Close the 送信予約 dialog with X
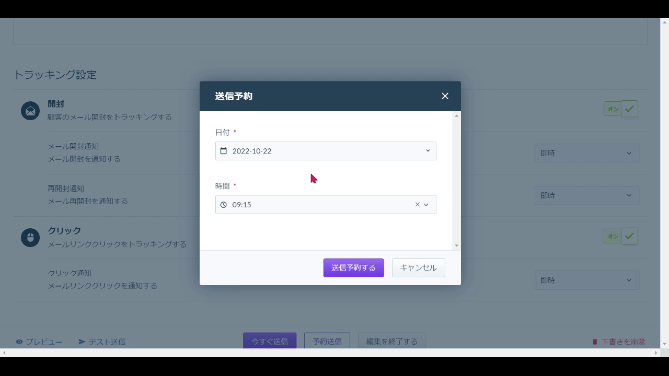This screenshot has width=669, height=376. tap(445, 96)
